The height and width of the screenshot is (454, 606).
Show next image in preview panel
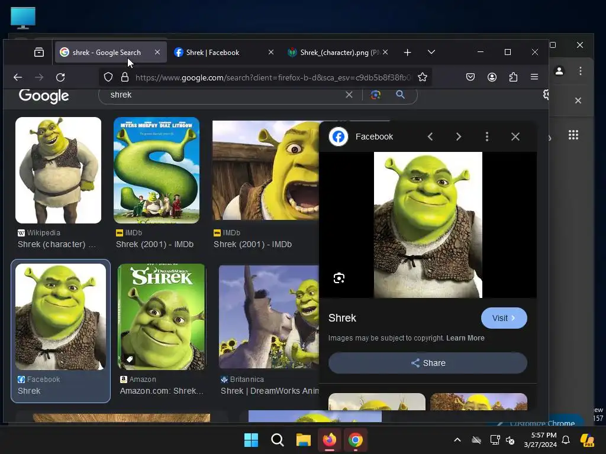pos(459,137)
